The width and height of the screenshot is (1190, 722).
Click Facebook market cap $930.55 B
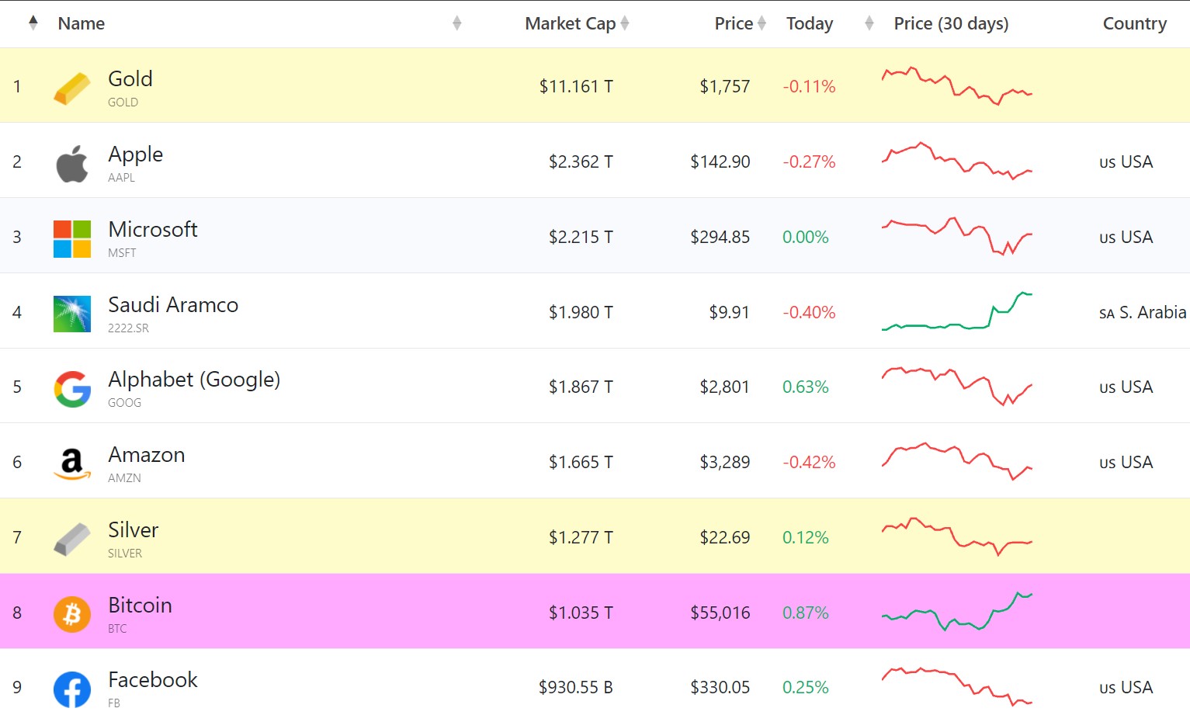[576, 687]
